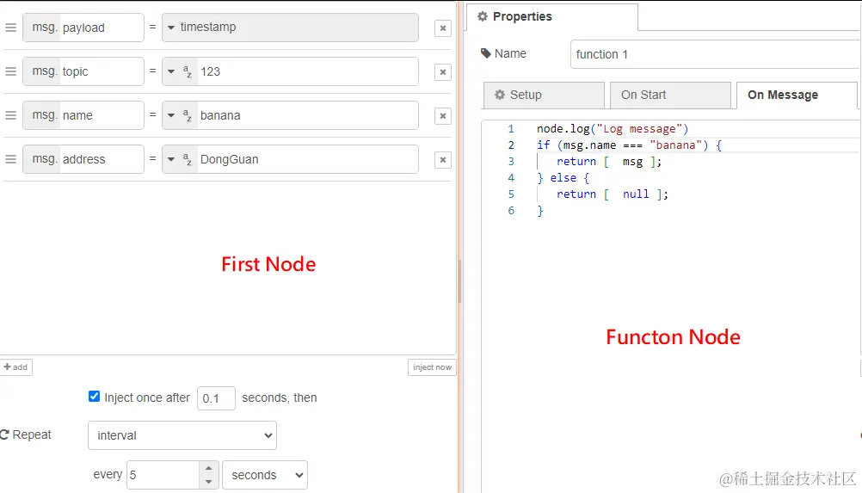Click the value field containing banana
The width and height of the screenshot is (862, 493).
307,115
